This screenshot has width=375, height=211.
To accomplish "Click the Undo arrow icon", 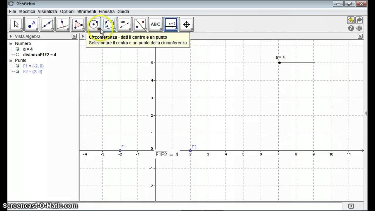I will pyautogui.click(x=351, y=20).
